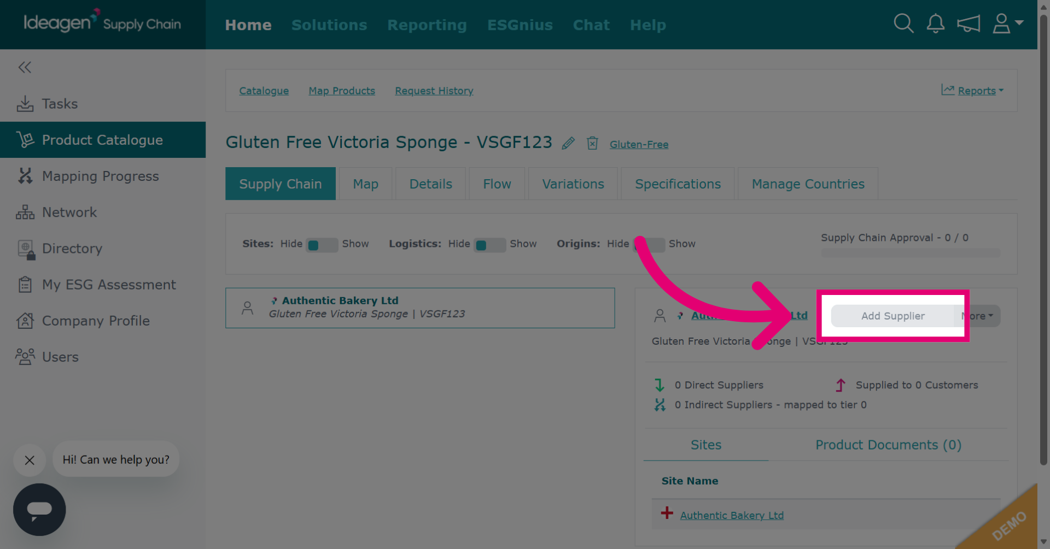The image size is (1050, 549).
Task: Expand the Reports dropdown
Action: (972, 91)
